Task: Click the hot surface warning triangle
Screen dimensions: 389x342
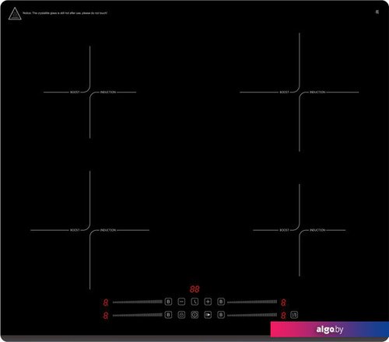Action: (x=15, y=13)
